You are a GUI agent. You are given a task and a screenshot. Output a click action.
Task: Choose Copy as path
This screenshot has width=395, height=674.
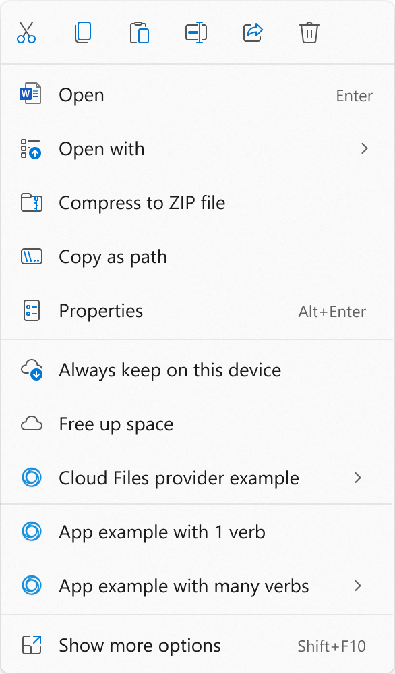coord(197,257)
